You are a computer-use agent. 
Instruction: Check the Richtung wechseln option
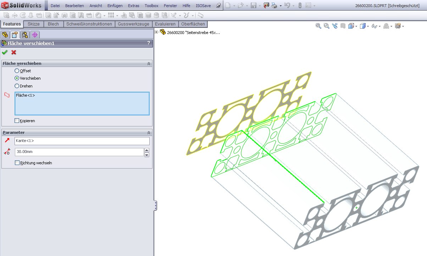click(x=17, y=163)
